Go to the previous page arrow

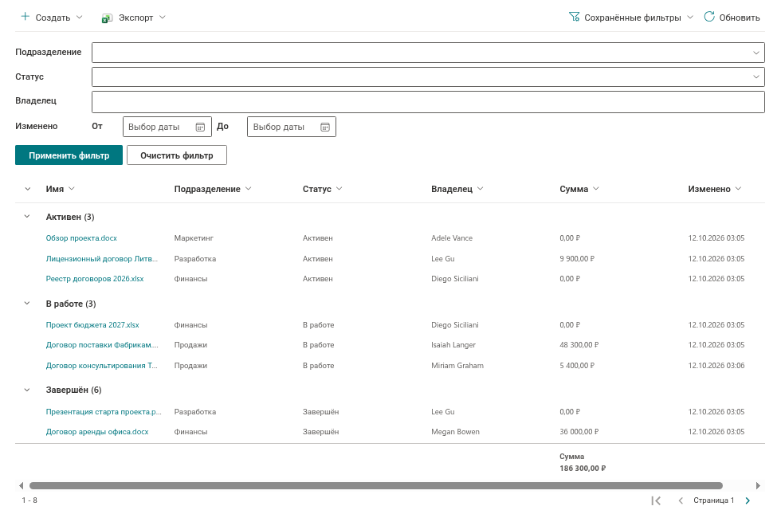pos(681,500)
